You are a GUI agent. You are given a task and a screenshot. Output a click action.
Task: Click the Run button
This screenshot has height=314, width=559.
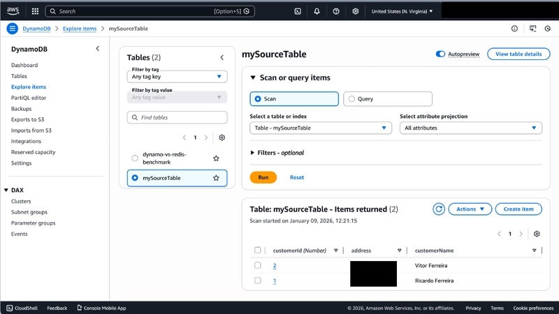pos(263,177)
